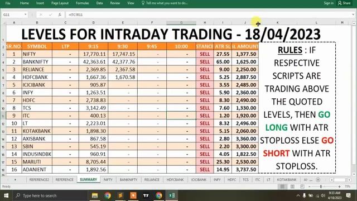Switch to BANKNIFTY sheet tab
357x201 pixels.
point(128,180)
